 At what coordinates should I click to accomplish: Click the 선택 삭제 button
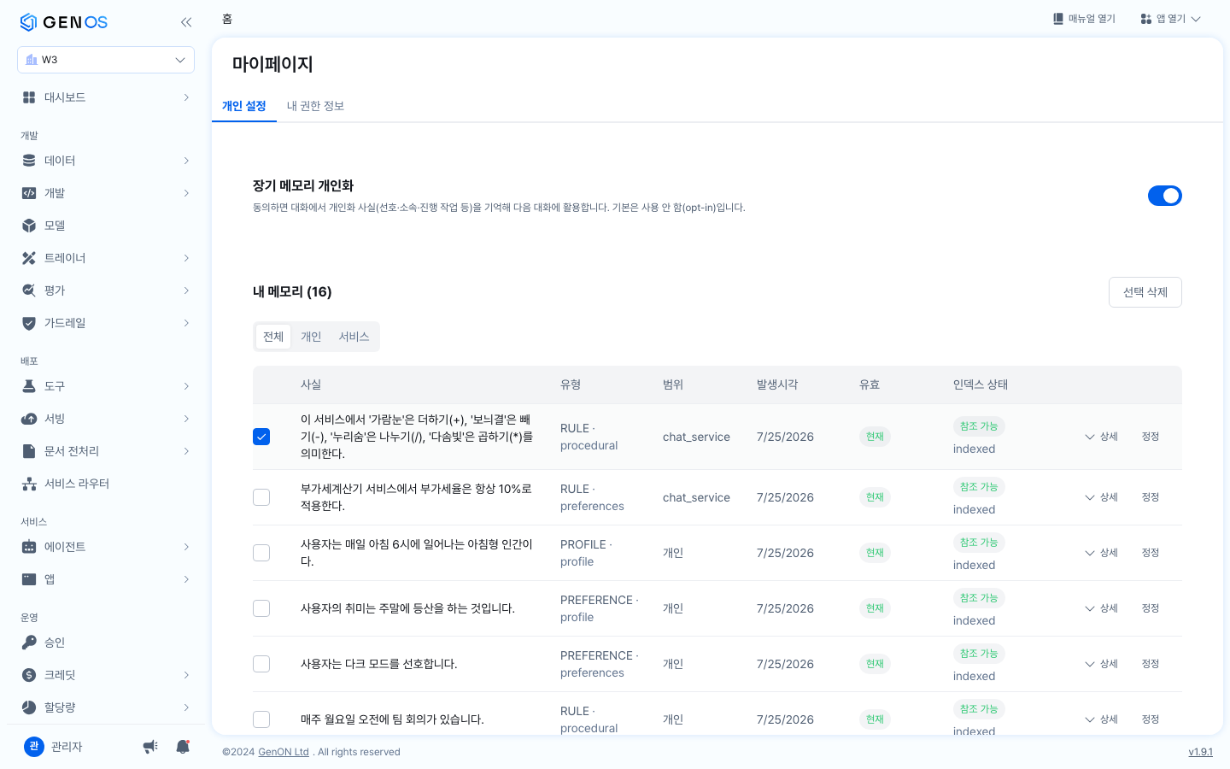click(1145, 292)
